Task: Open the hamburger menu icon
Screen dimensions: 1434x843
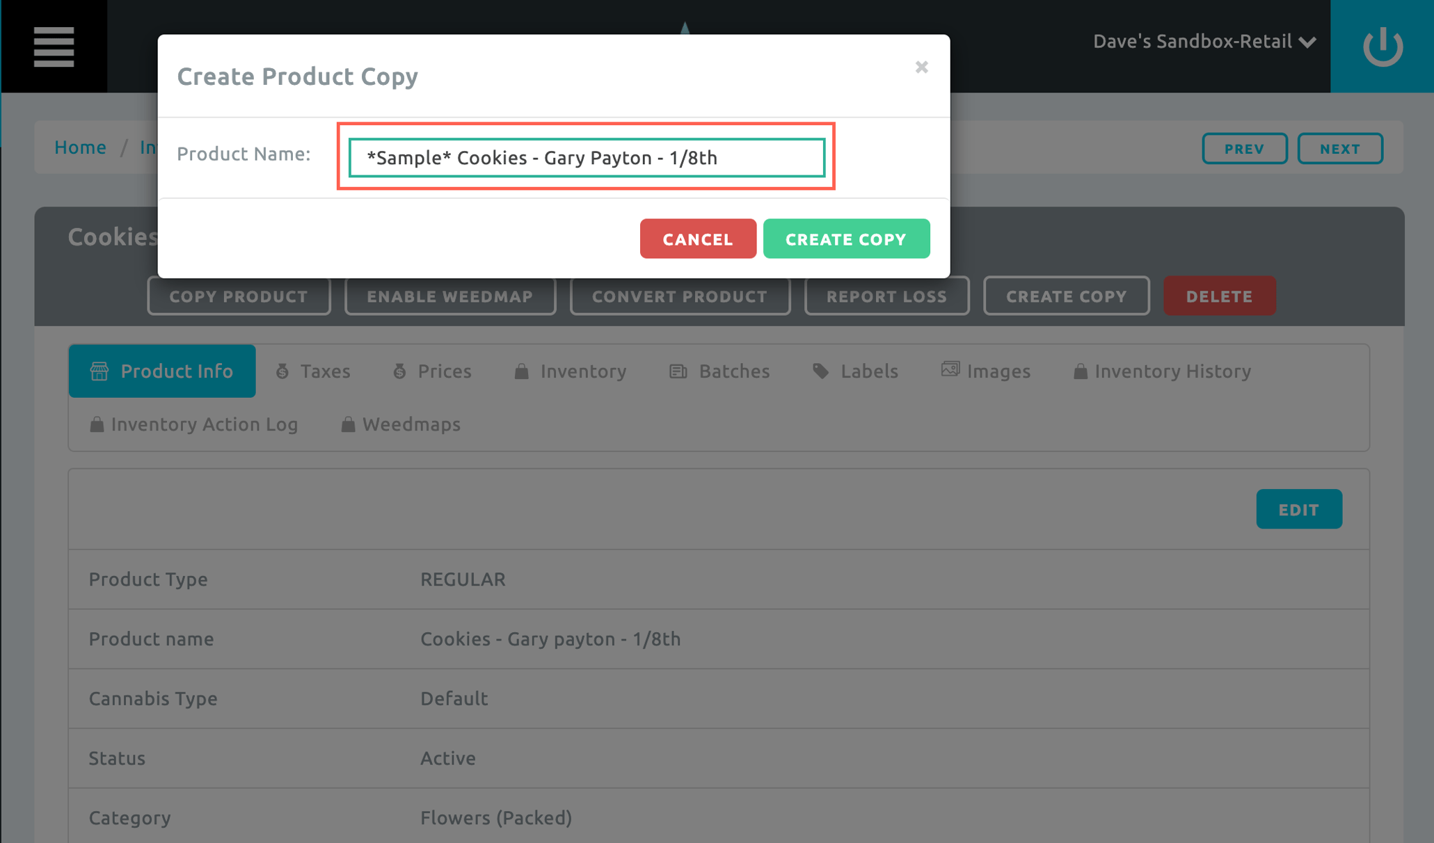Action: (54, 47)
